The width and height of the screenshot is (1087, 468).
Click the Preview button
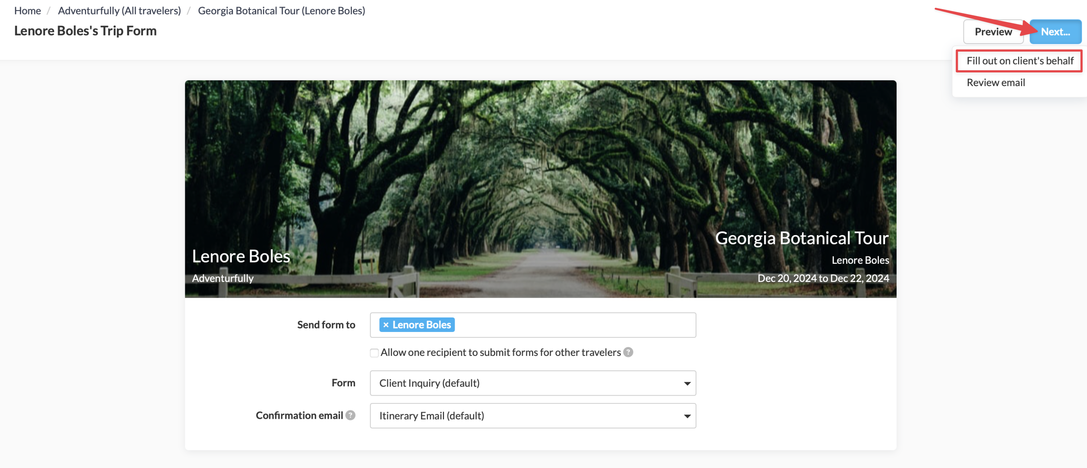pos(993,32)
